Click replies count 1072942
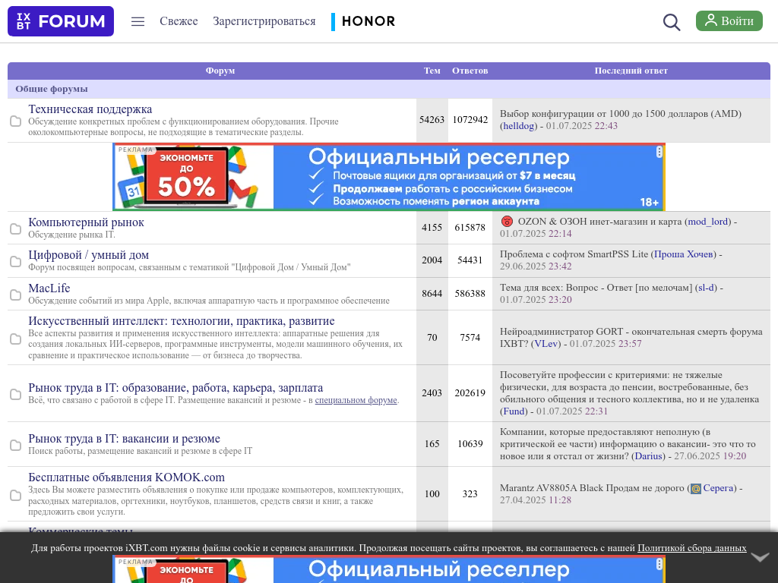The image size is (778, 583). coord(470,119)
